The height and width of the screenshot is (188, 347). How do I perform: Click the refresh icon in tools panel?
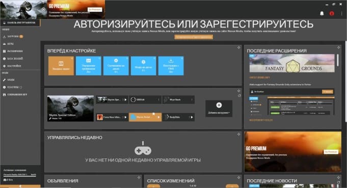(x=239, y=96)
